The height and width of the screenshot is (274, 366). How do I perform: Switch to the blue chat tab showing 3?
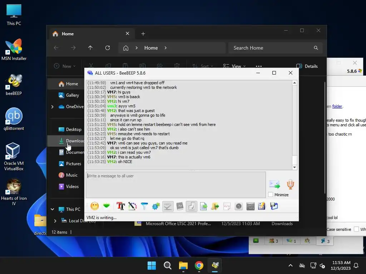pyautogui.click(x=325, y=241)
